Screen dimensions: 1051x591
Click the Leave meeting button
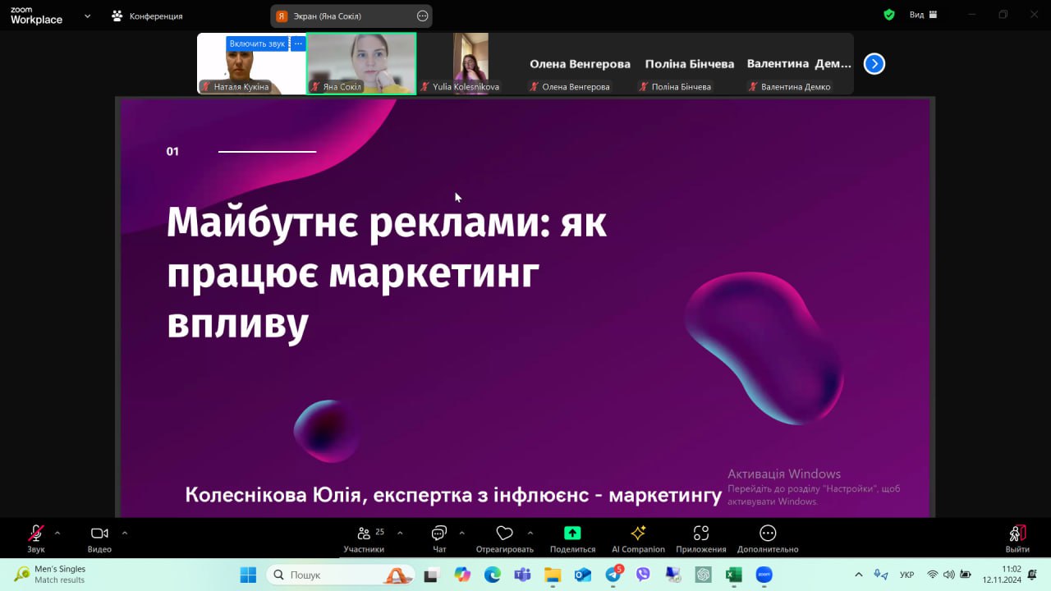click(1017, 538)
